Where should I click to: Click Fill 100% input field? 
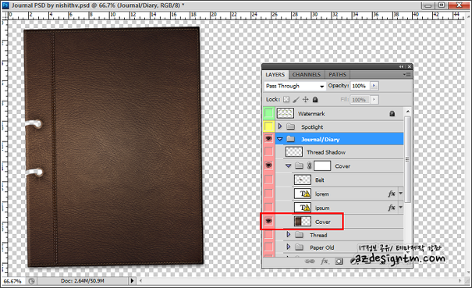360,100
